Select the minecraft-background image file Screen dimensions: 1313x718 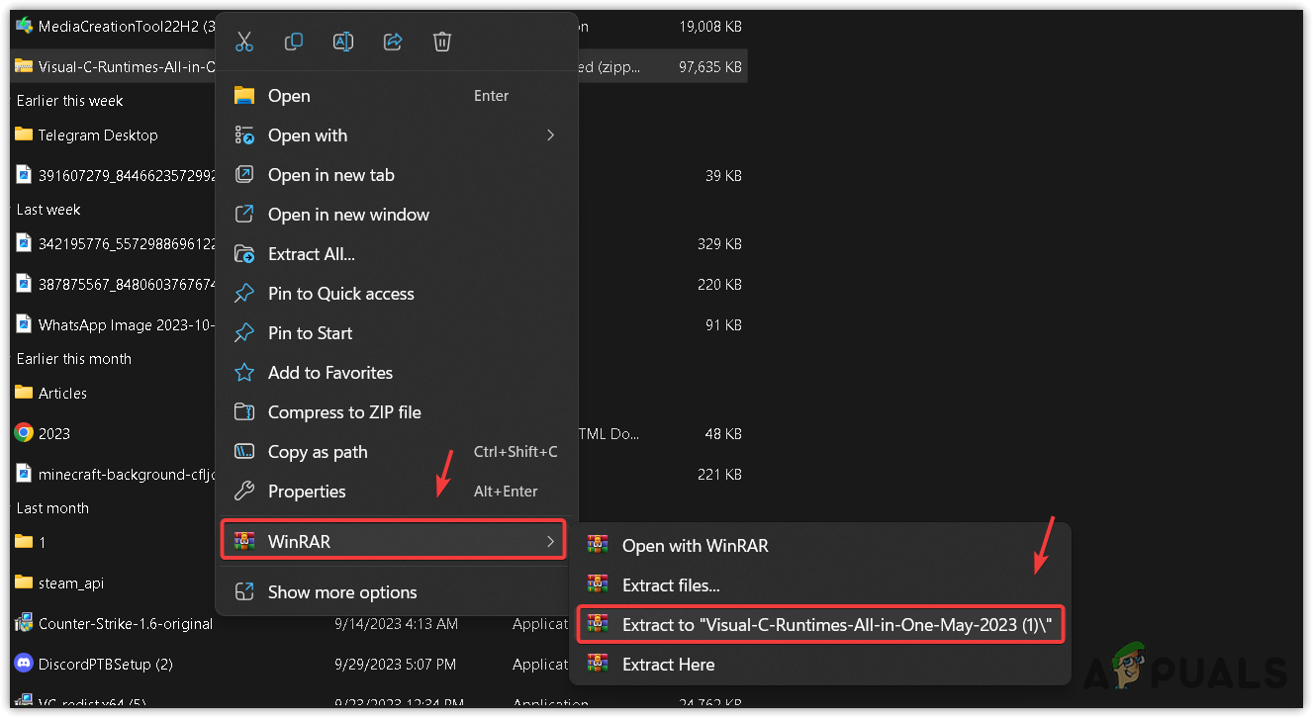tap(127, 475)
